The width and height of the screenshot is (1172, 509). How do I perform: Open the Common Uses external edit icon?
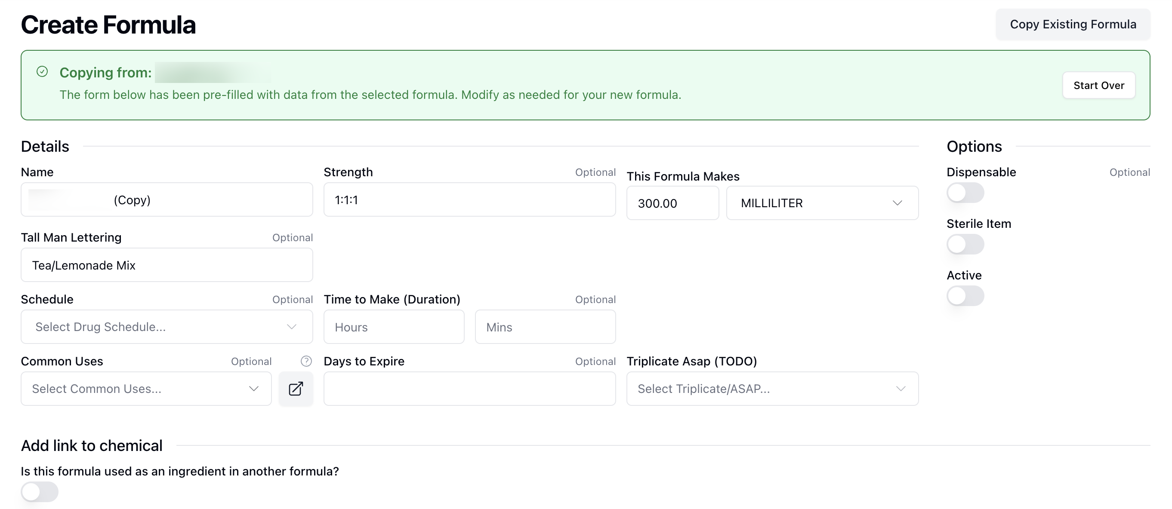[296, 389]
